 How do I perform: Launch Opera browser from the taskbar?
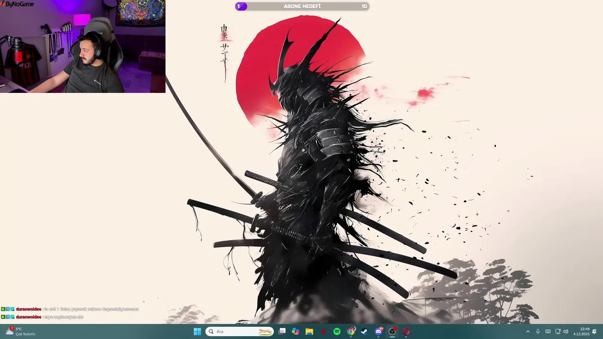point(406,331)
